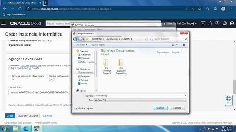Expand the Tipo 'All Files' combo box

click(141, 100)
